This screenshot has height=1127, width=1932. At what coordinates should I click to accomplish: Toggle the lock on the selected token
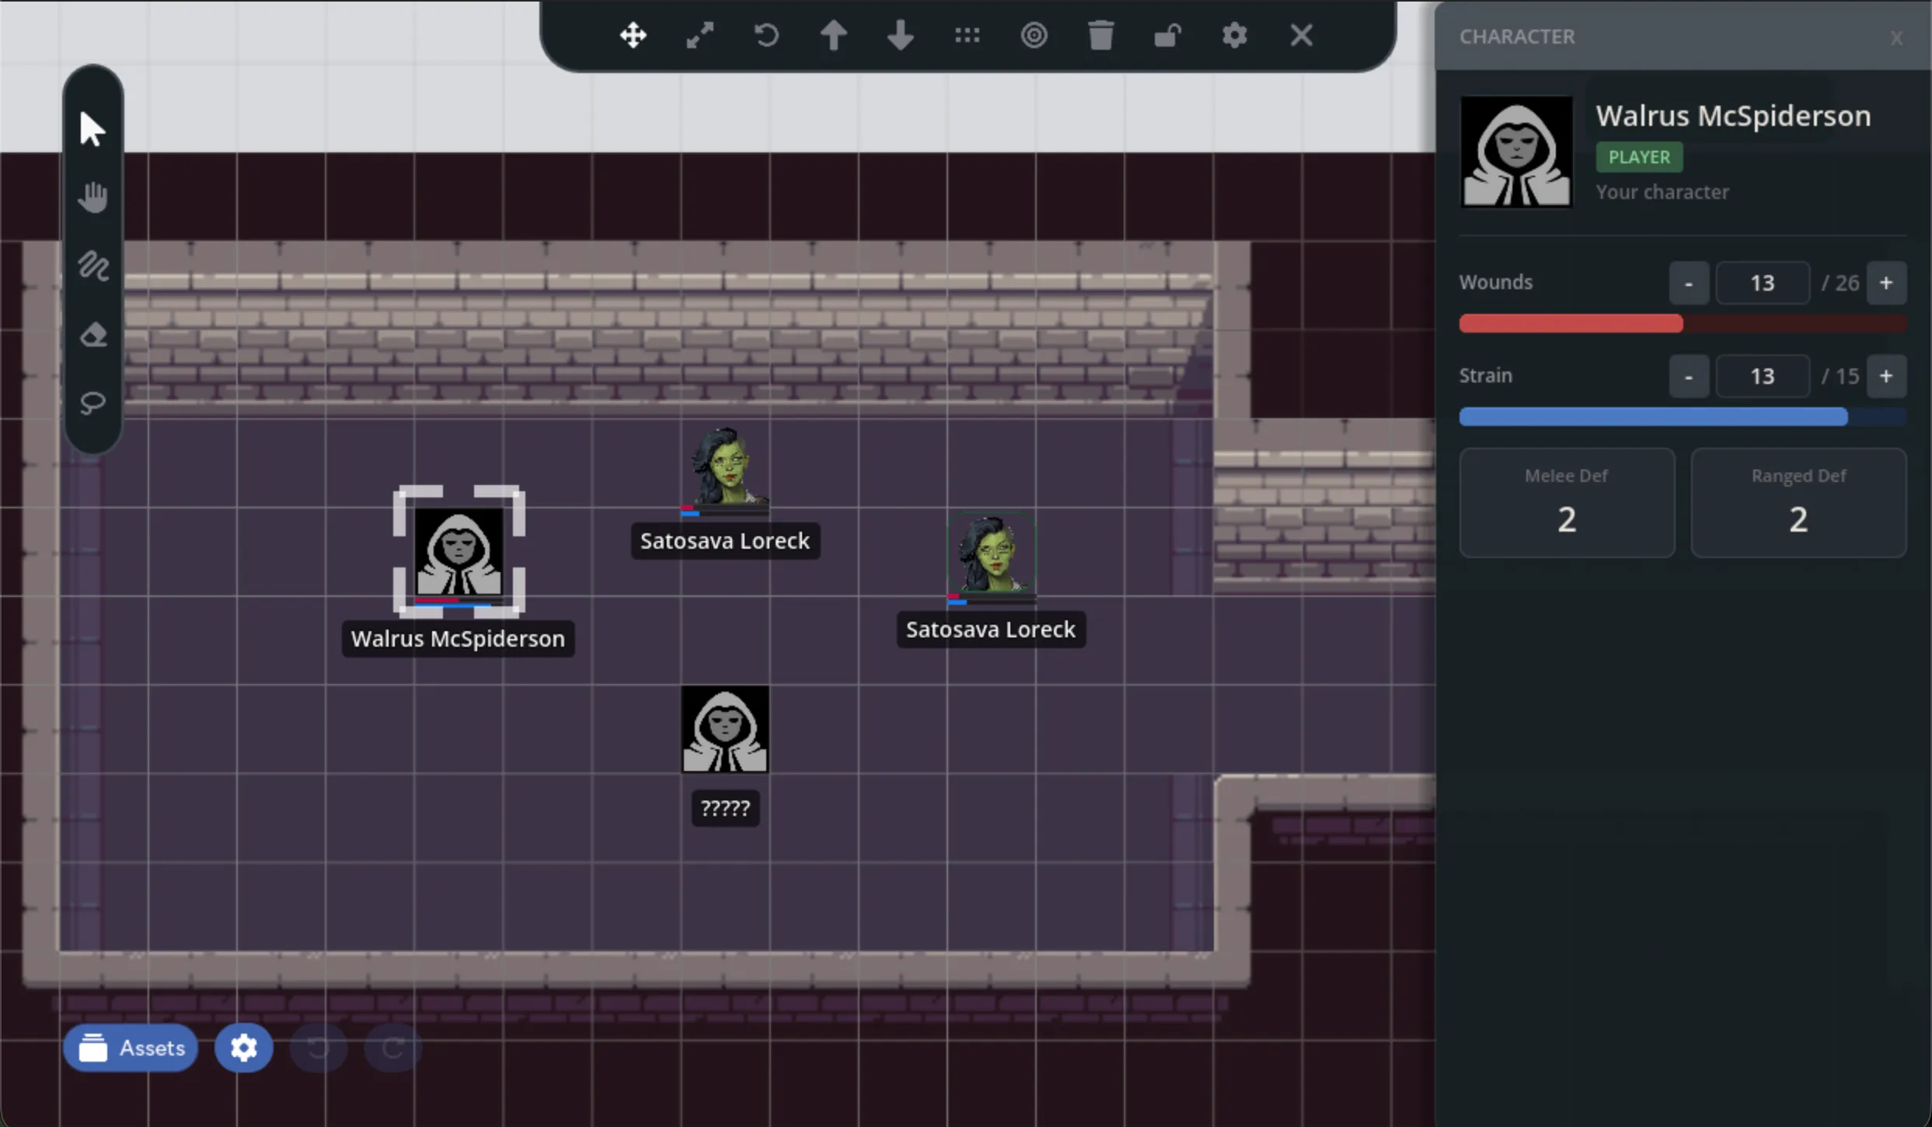1167,35
